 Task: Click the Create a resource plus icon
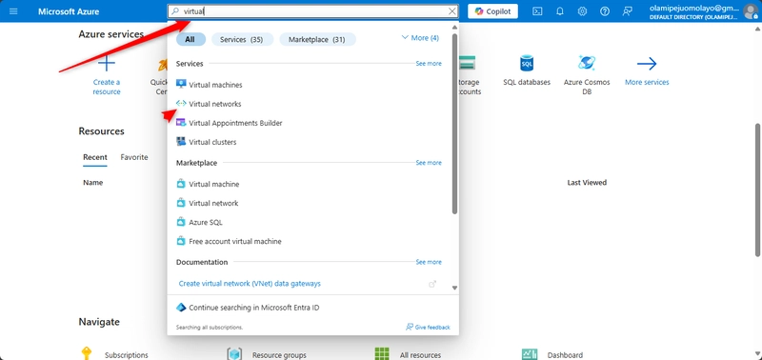tap(107, 64)
